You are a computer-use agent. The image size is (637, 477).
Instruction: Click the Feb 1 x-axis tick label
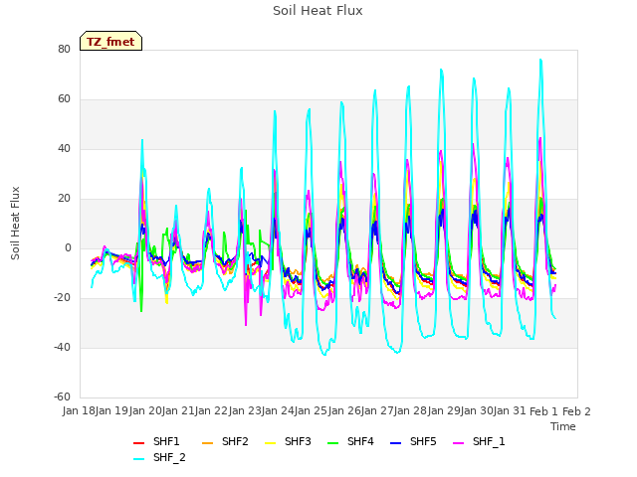tap(543, 411)
